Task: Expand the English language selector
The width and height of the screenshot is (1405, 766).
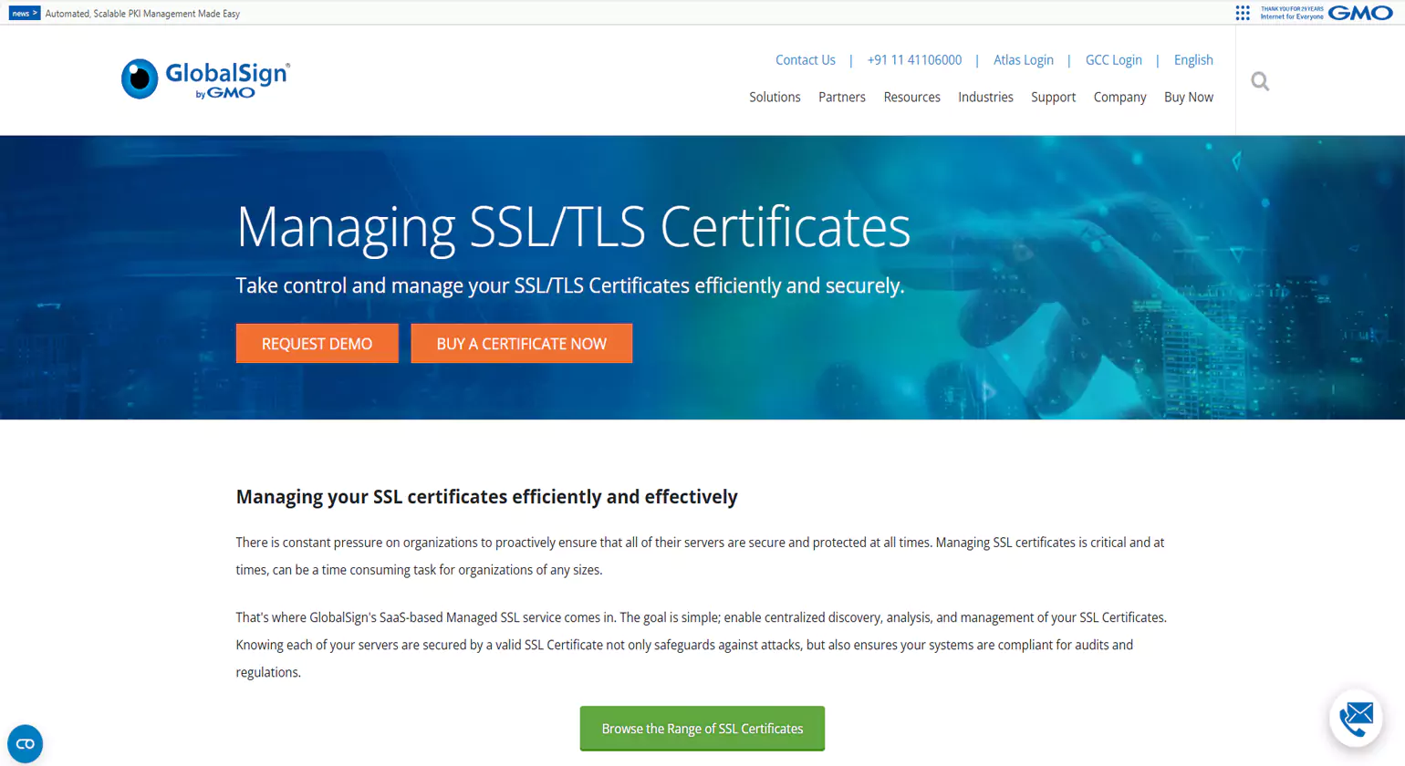Action: coord(1192,60)
